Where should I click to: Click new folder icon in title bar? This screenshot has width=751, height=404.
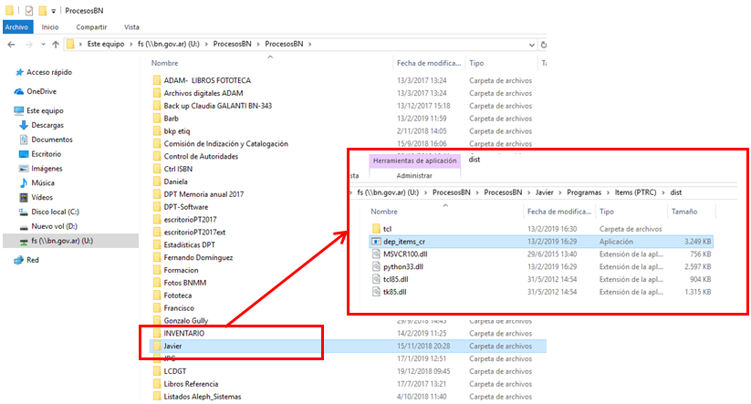43,11
